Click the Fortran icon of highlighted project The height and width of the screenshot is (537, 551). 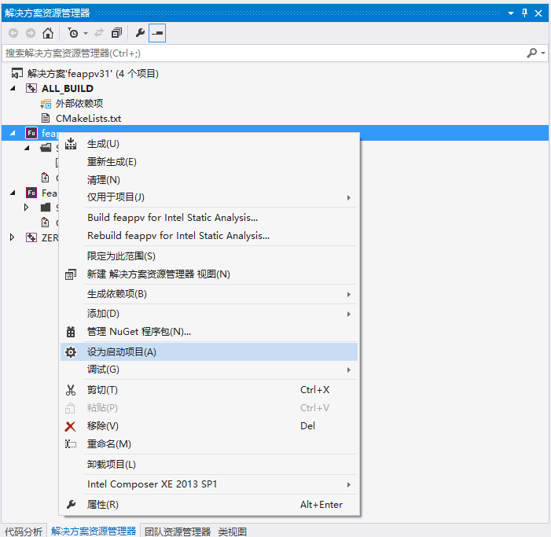[31, 133]
